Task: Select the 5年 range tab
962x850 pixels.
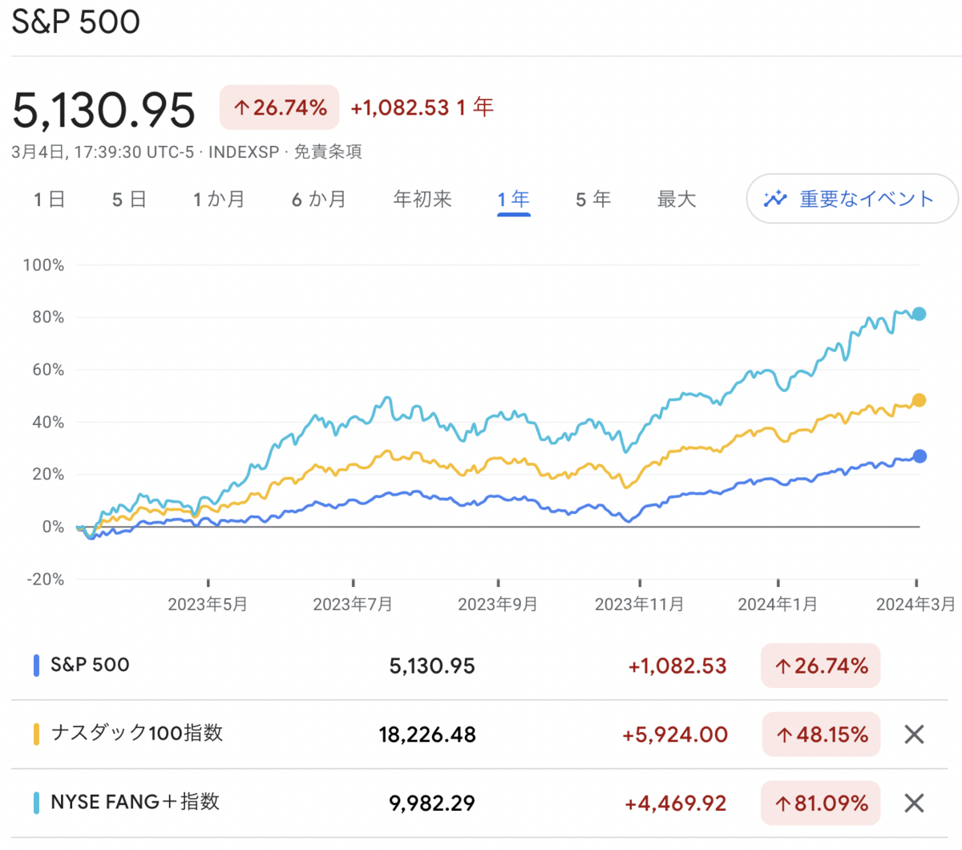Action: tap(593, 199)
